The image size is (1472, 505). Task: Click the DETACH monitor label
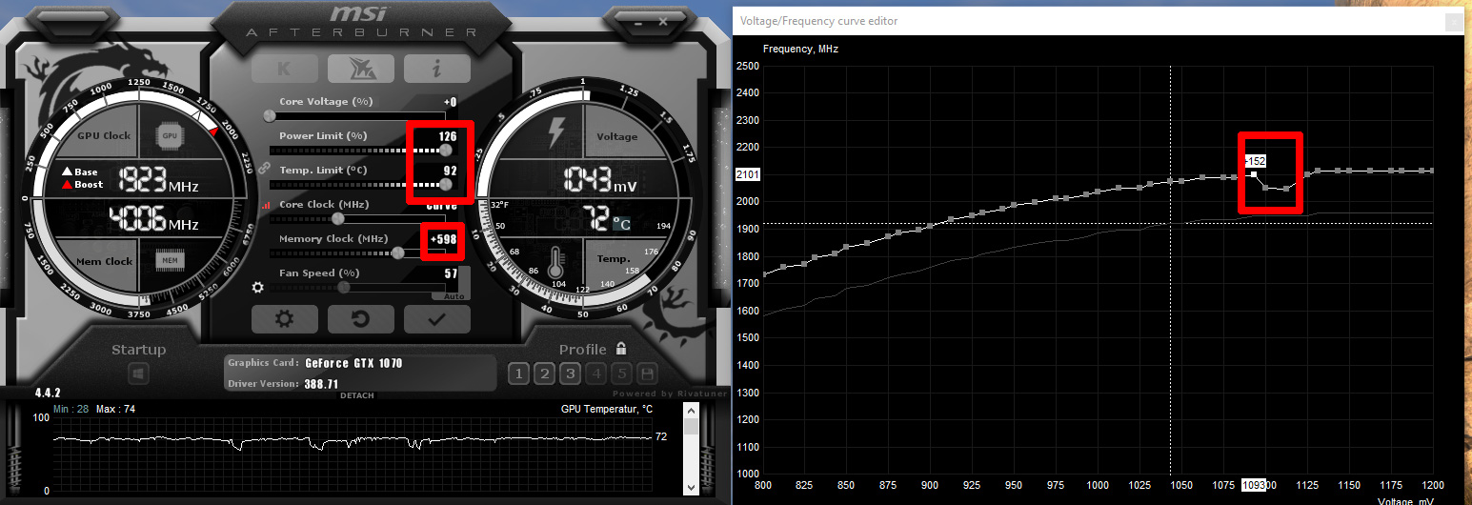357,395
